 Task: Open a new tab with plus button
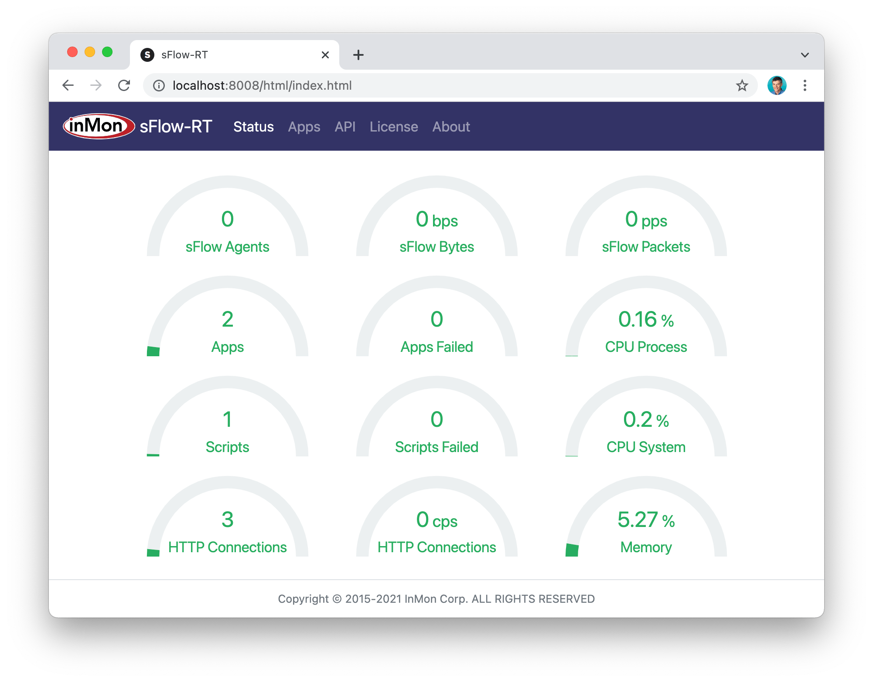pos(358,55)
